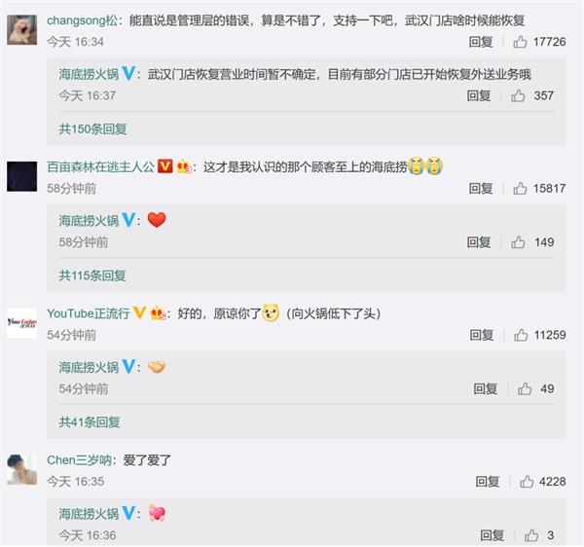Screen dimensions: 584x547
Task: Reply to changsong松's comment
Action: click(481, 42)
